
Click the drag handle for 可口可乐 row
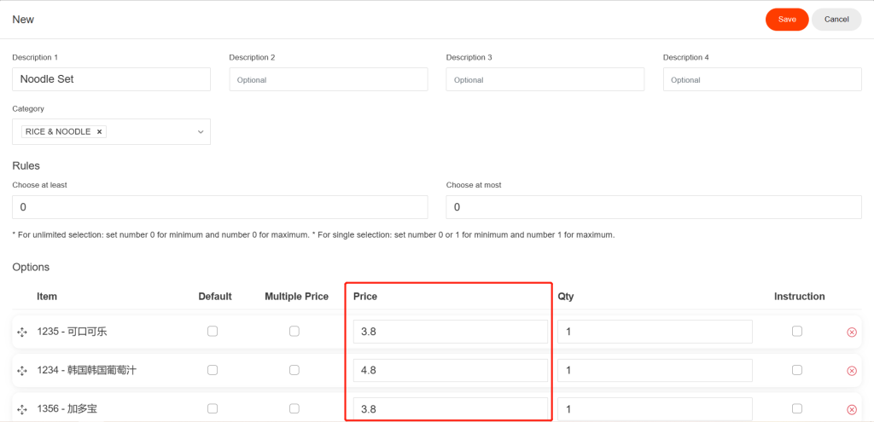(x=22, y=332)
